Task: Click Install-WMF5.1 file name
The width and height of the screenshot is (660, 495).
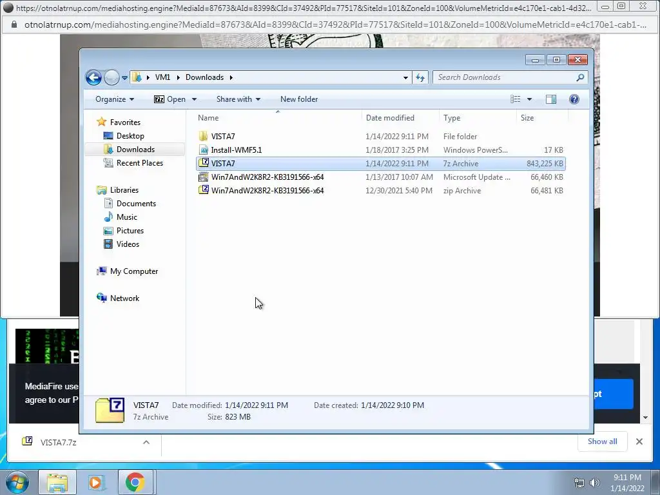Action: pos(237,150)
